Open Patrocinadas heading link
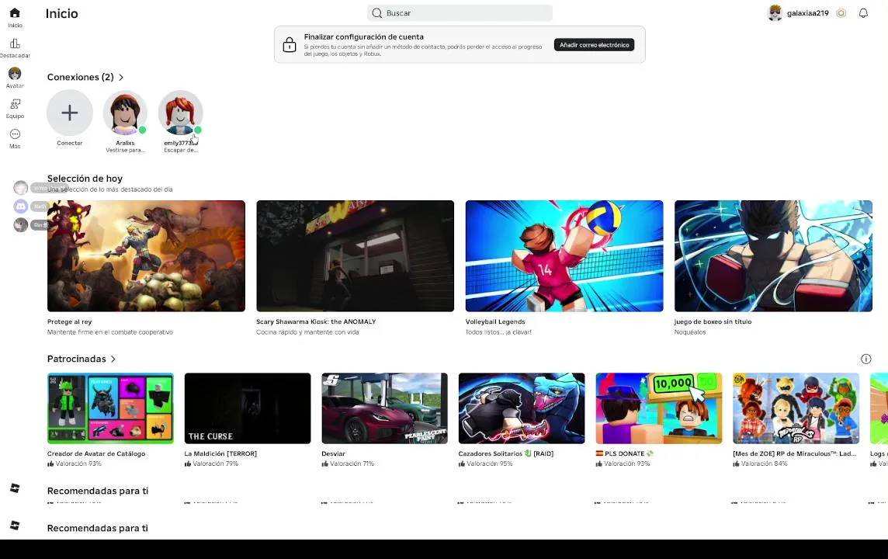Screen dimensions: 888x559 coord(76,359)
